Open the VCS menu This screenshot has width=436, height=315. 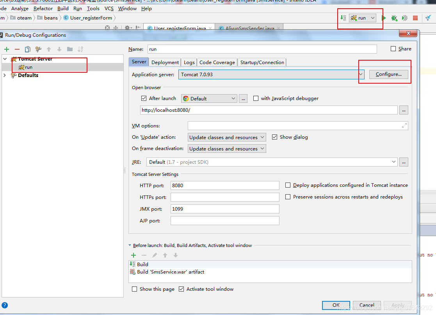109,9
